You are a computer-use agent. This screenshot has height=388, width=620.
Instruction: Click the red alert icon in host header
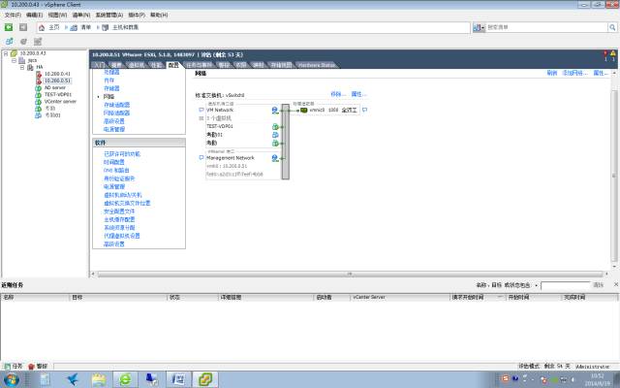click(604, 53)
